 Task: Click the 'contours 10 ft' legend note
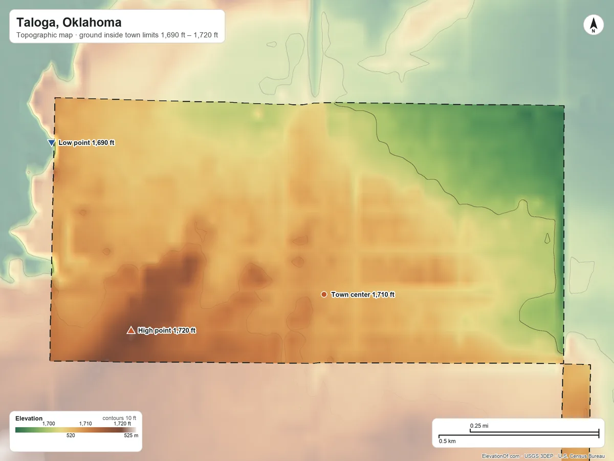tap(119, 418)
